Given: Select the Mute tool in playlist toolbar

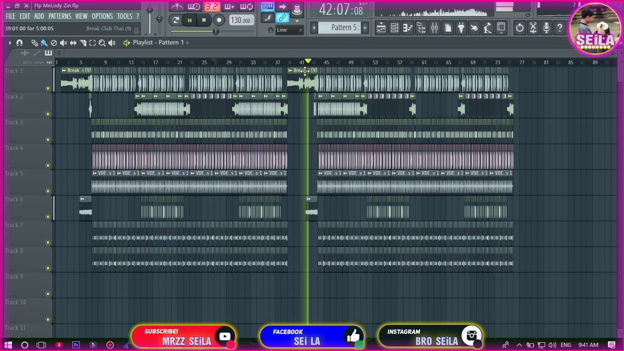Looking at the screenshot, I should point(63,43).
